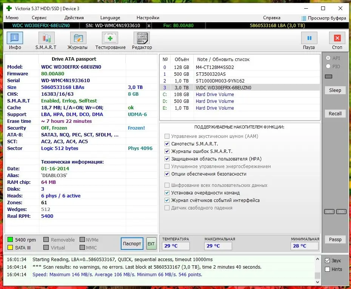Select device row ST3500320AS
The image size is (351, 289).
(240, 74)
